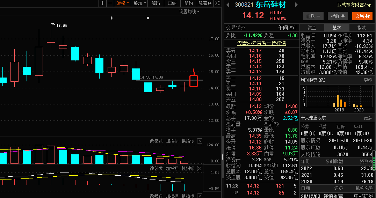Open 设置均线 moving average settings dropdown
The height and width of the screenshot is (198, 376).
189,12
